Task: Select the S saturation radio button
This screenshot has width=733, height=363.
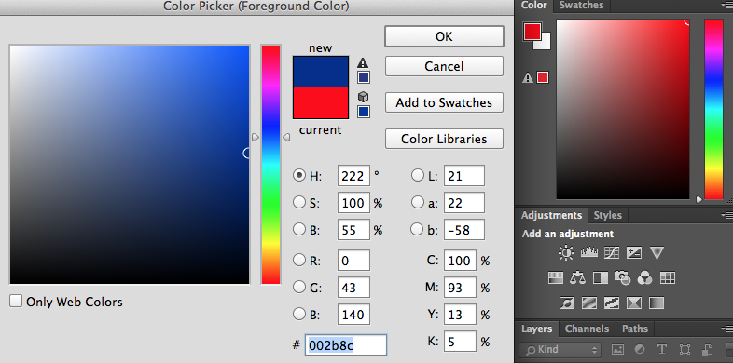Action: point(298,203)
